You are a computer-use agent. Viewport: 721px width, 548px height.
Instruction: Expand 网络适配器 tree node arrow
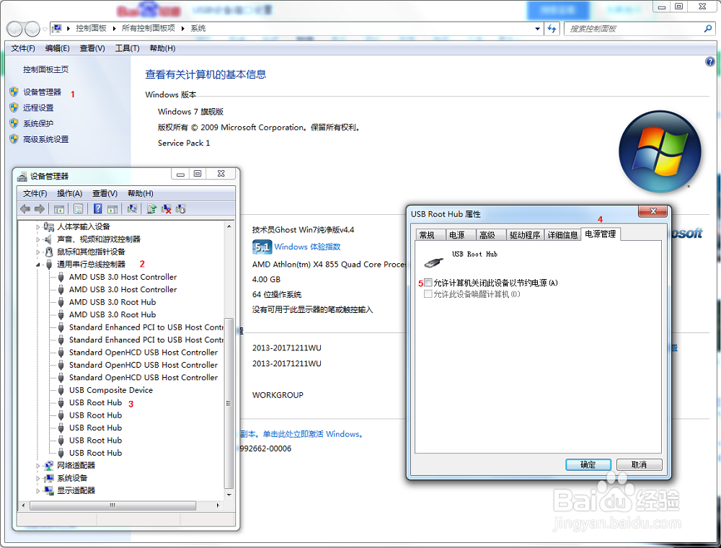(x=38, y=466)
